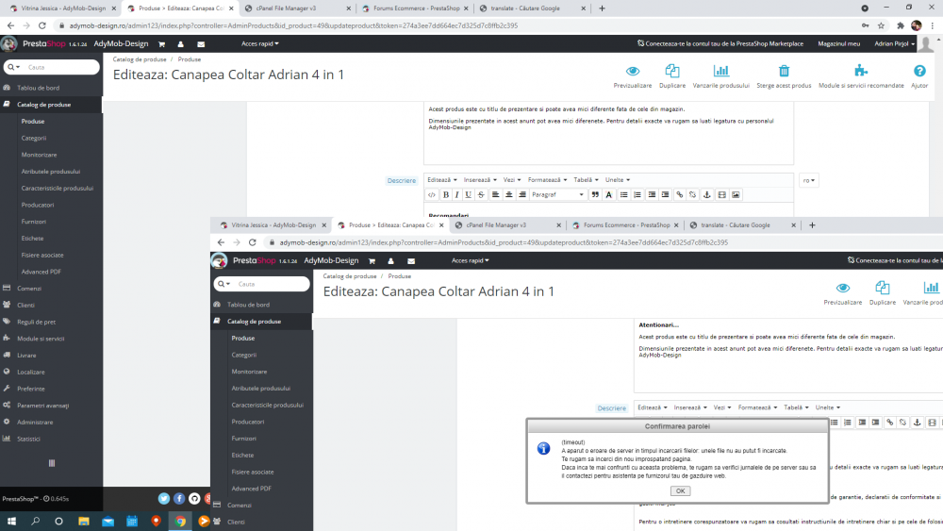Apply underline in the description editor
The image size is (943, 531).
tap(468, 195)
